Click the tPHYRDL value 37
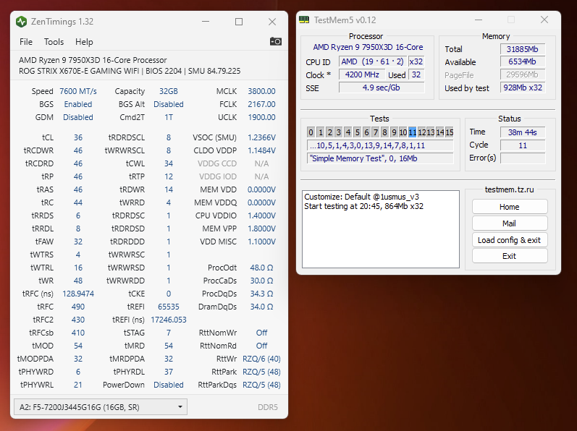 169,372
